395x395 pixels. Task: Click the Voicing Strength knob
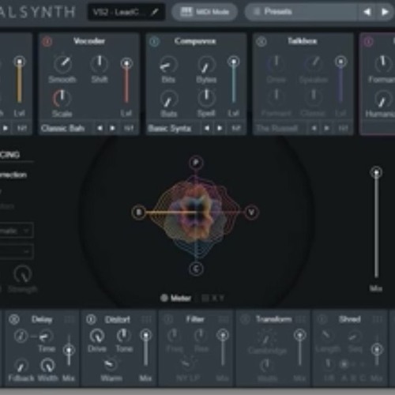[x=23, y=274]
